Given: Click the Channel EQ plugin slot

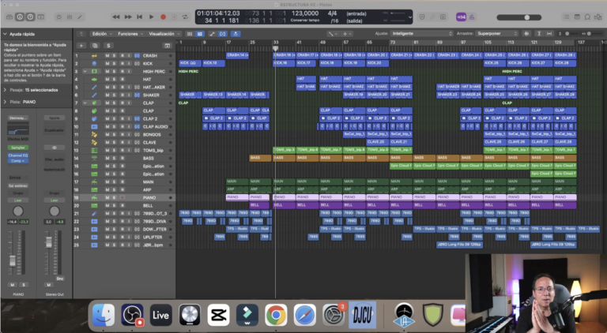Looking at the screenshot, I should (x=18, y=155).
